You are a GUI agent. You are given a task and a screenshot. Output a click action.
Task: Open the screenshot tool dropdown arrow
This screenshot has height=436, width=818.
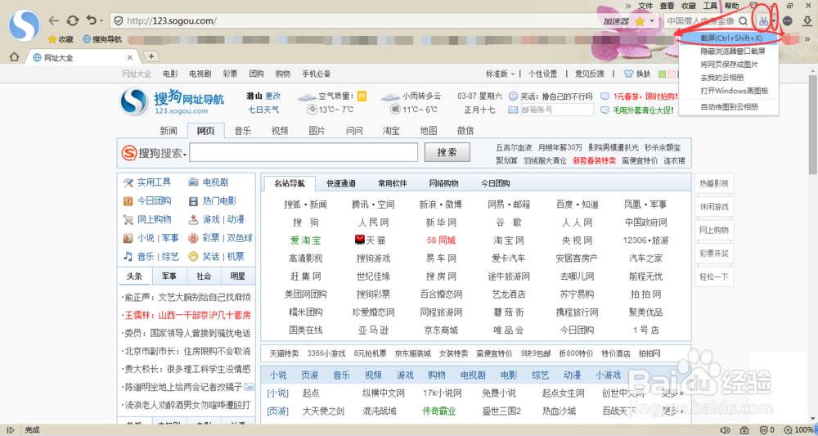[775, 21]
